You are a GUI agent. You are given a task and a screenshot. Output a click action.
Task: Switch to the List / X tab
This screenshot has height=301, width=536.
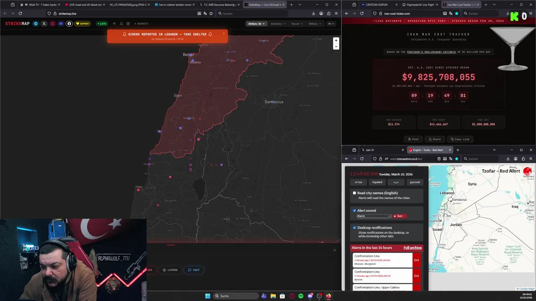(x=382, y=150)
